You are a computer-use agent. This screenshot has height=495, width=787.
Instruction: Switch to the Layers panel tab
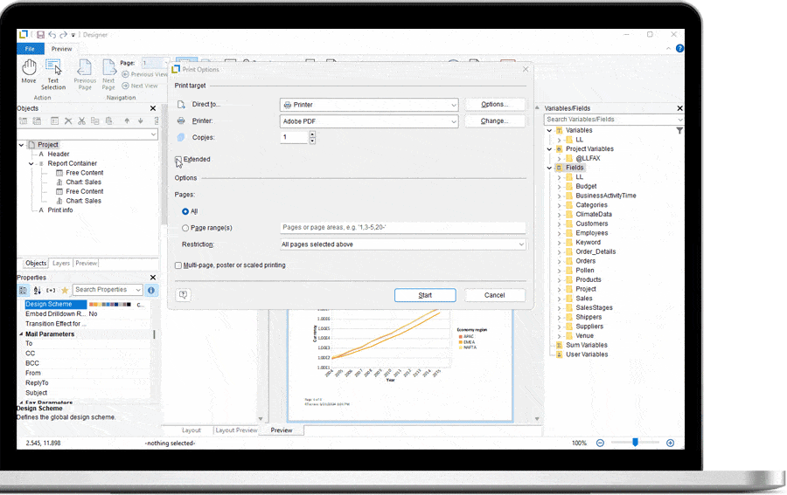coord(60,263)
